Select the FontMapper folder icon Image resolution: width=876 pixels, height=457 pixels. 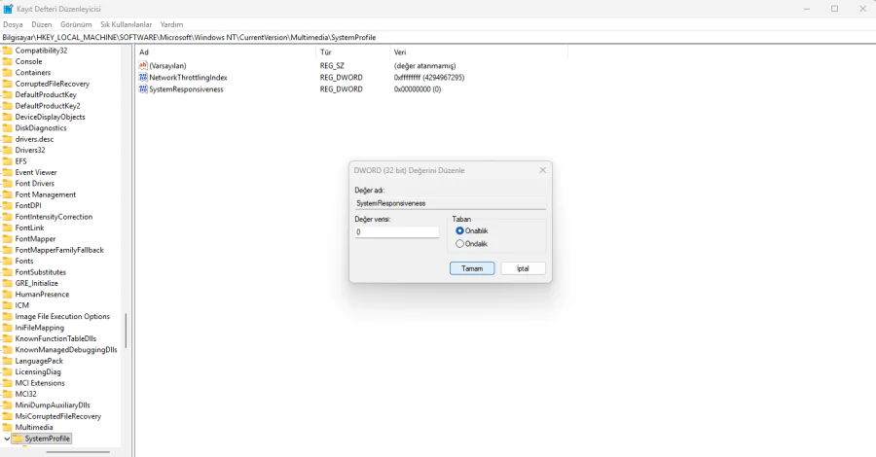[x=7, y=239]
